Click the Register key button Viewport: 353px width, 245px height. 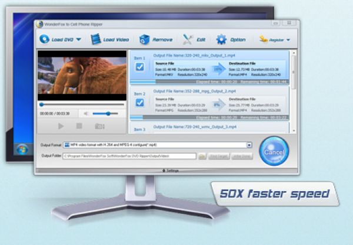click(272, 40)
